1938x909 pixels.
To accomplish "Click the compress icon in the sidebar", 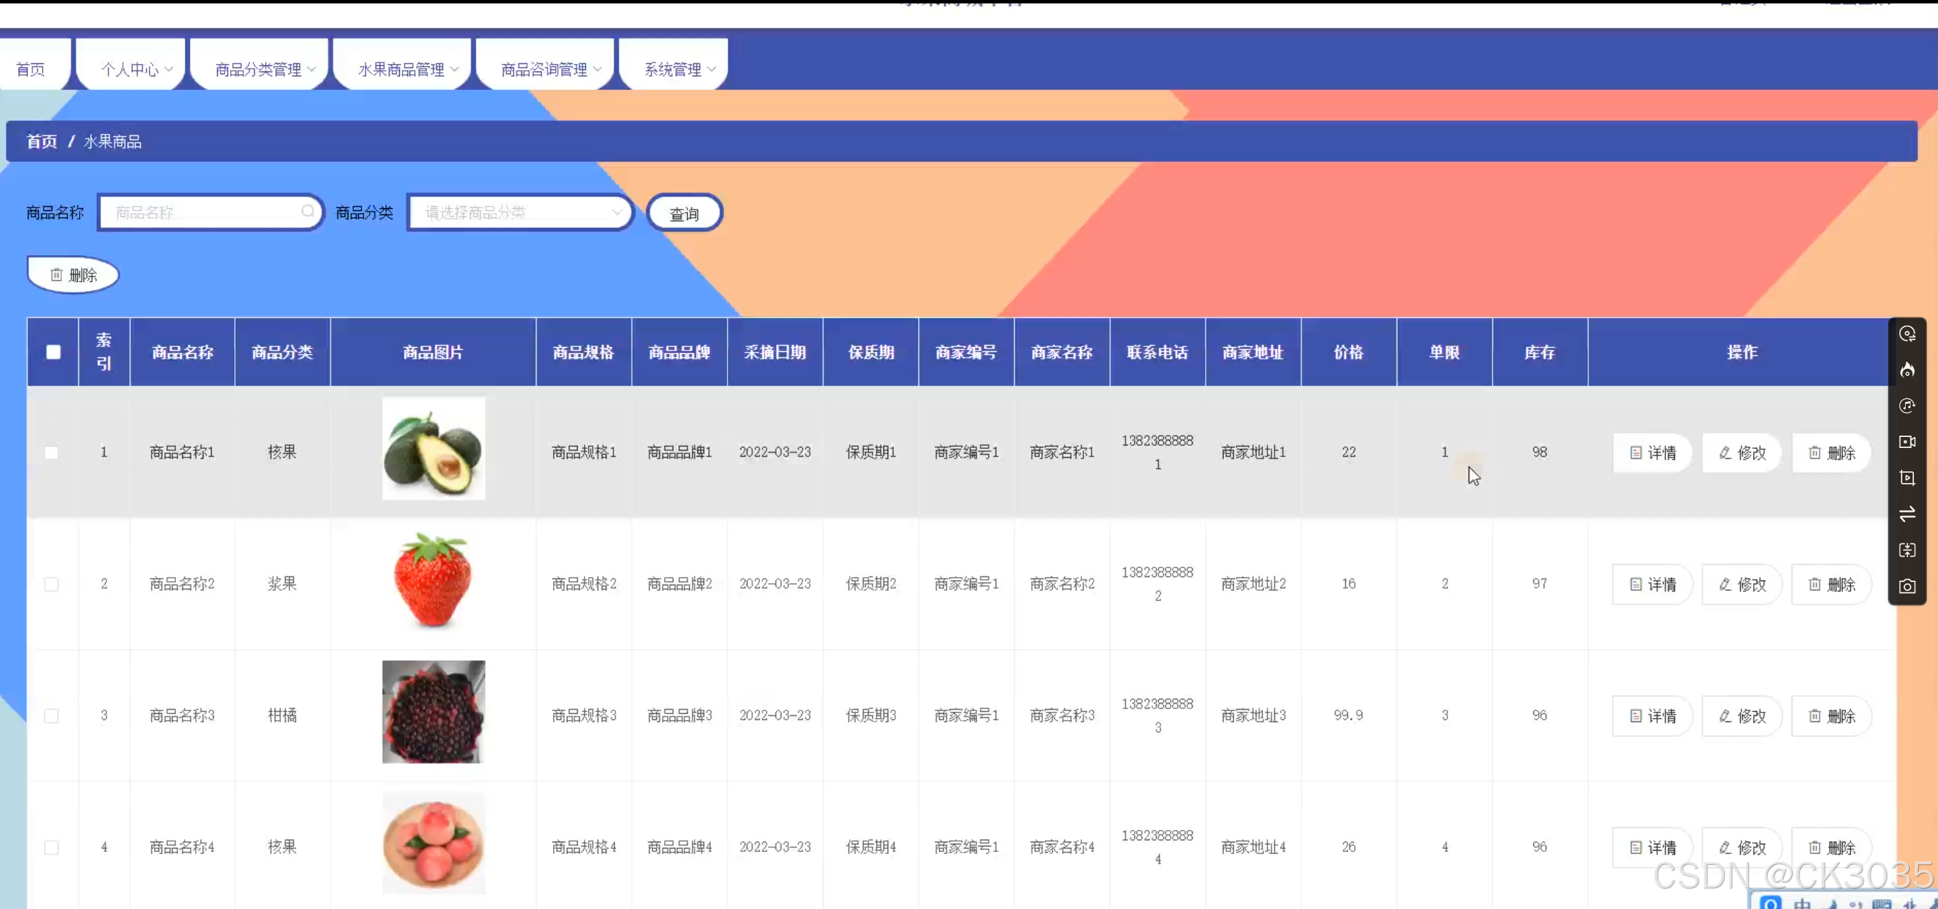I will (x=1906, y=550).
